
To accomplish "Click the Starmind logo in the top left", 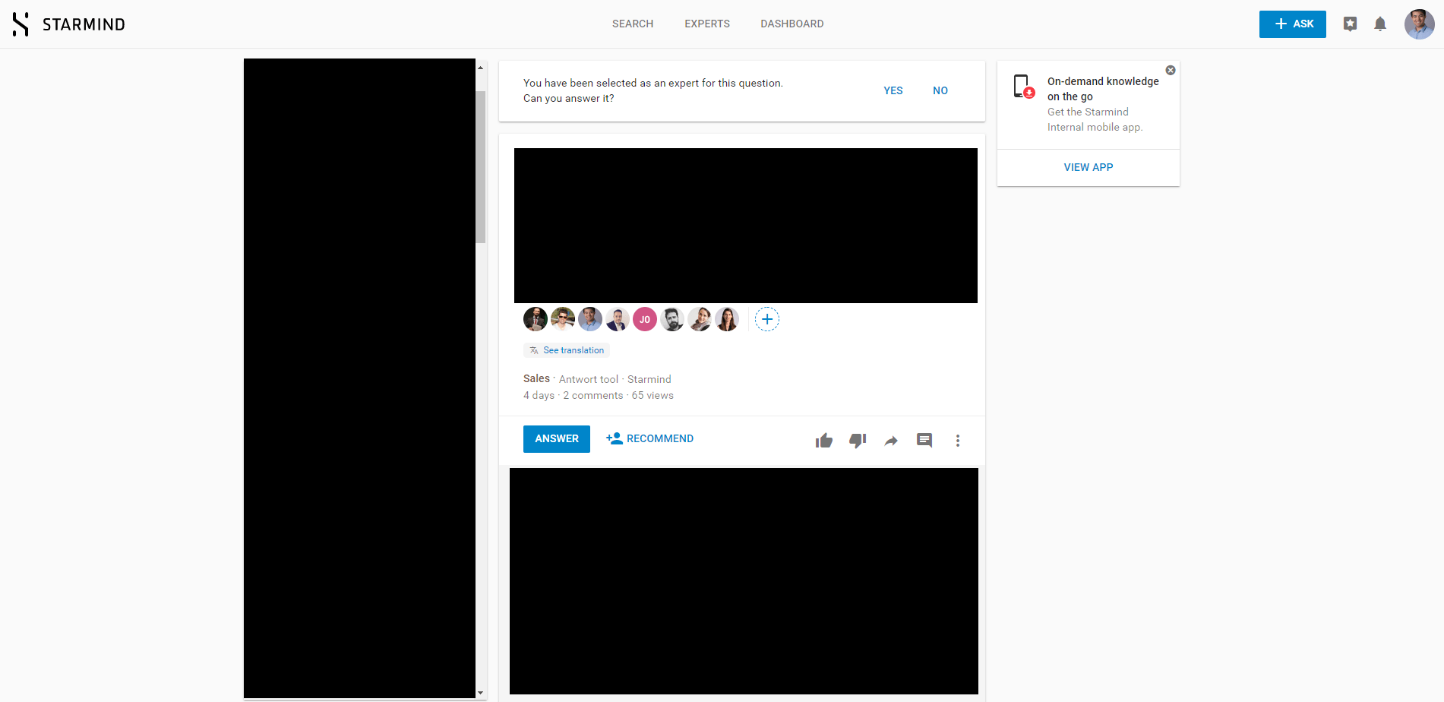I will [x=67, y=24].
